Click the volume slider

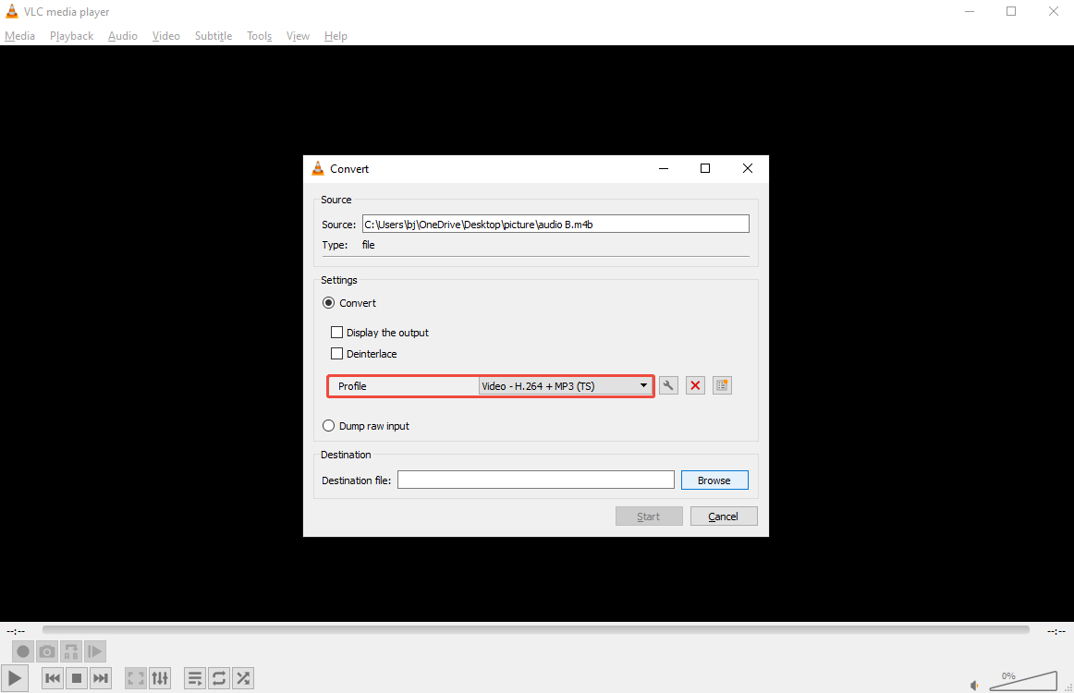[x=1023, y=681]
